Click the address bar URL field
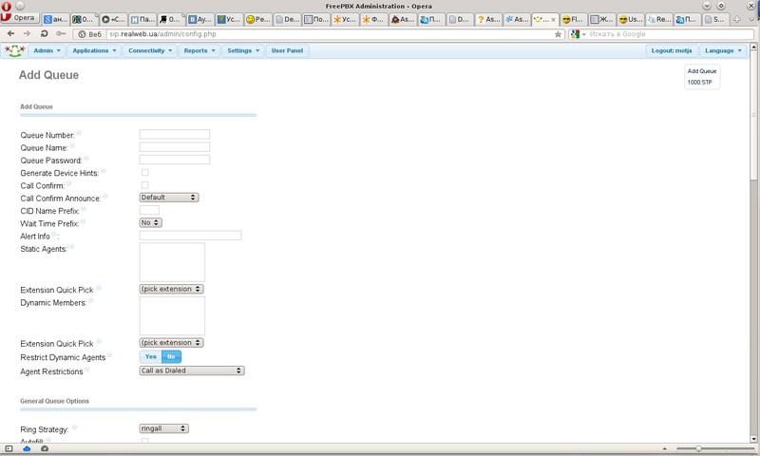The width and height of the screenshot is (760, 456). [x=330, y=34]
